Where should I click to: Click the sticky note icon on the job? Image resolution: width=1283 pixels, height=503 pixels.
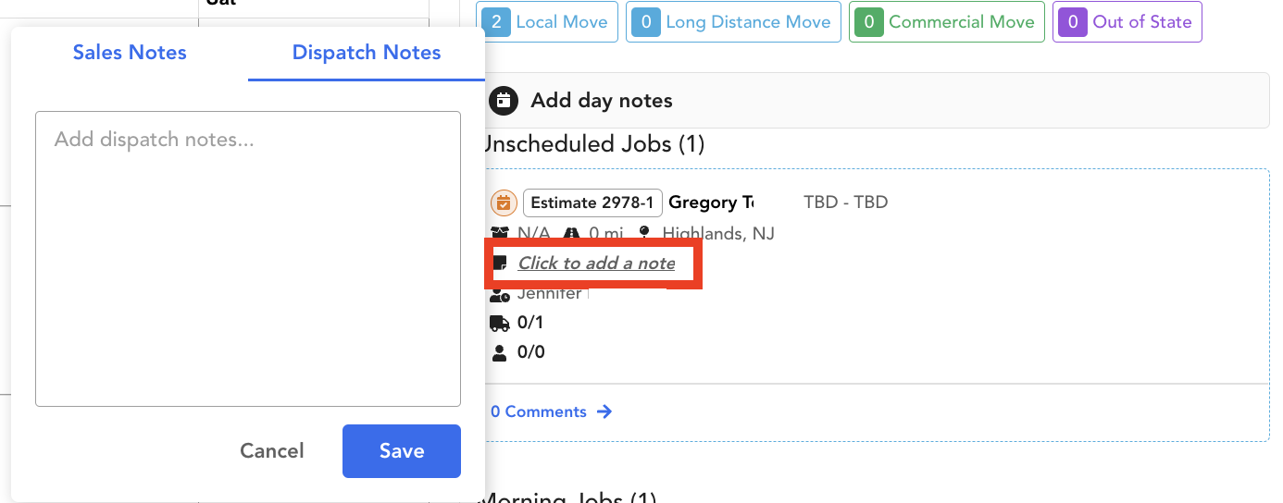[x=500, y=263]
